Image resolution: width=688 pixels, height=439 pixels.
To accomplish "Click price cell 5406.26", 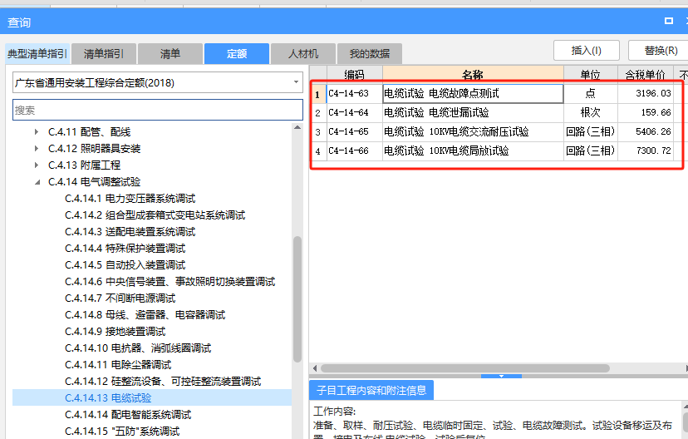I will coord(646,131).
